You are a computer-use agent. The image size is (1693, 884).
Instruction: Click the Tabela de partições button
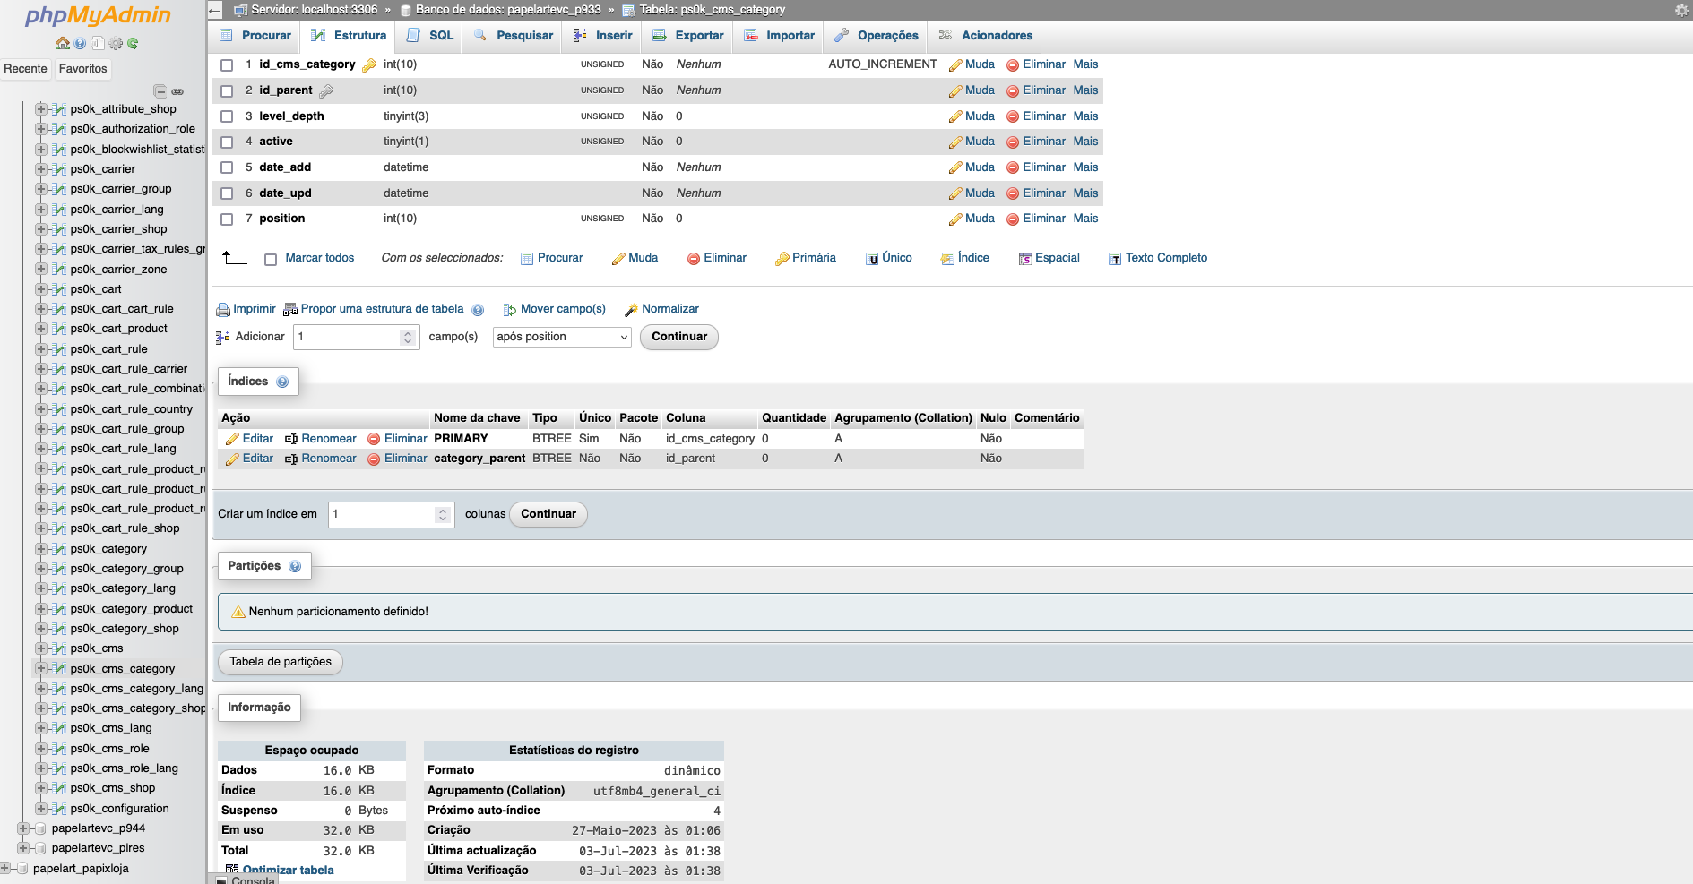click(x=281, y=662)
